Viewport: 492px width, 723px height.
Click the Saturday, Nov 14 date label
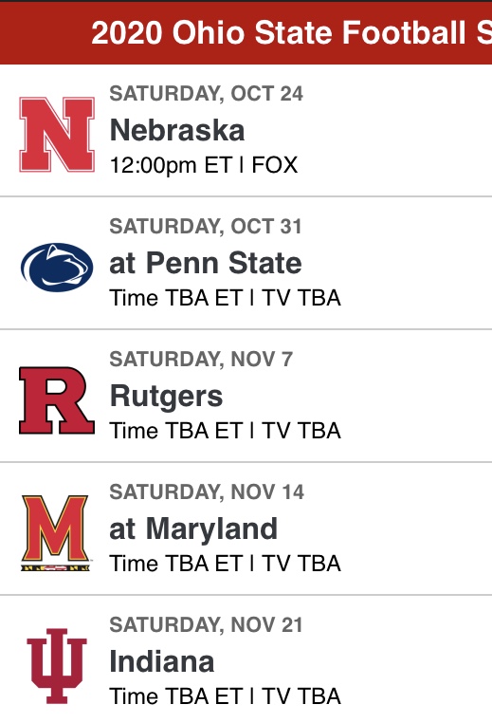click(207, 492)
